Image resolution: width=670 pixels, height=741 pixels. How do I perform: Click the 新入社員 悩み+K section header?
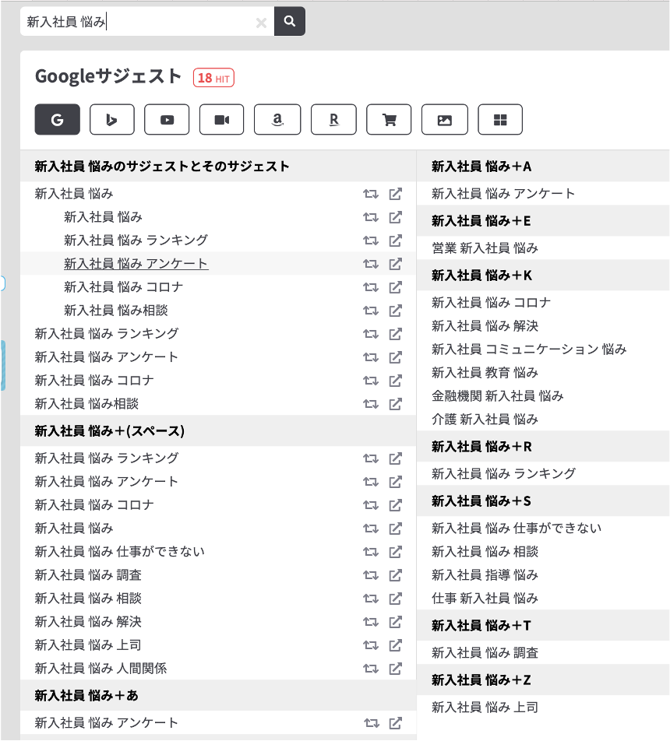point(543,275)
